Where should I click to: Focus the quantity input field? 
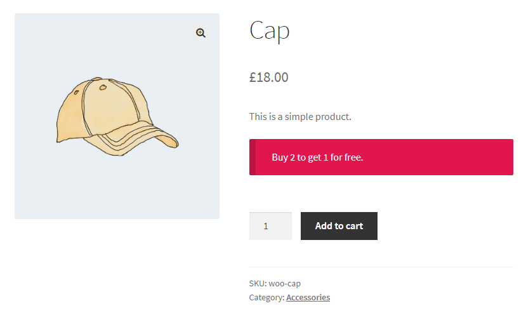pos(270,226)
